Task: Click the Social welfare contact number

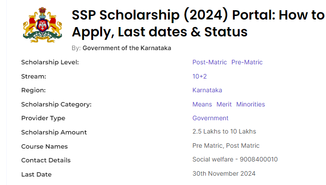Action: (x=235, y=159)
